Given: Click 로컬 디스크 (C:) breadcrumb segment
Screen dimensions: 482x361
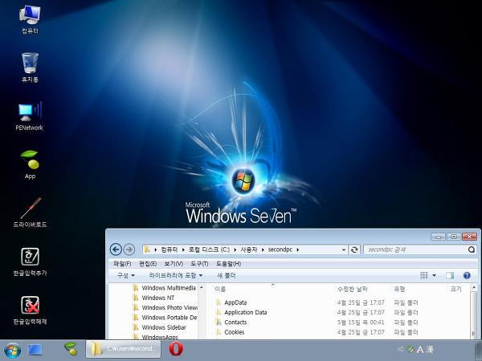Looking at the screenshot, I should 209,249.
